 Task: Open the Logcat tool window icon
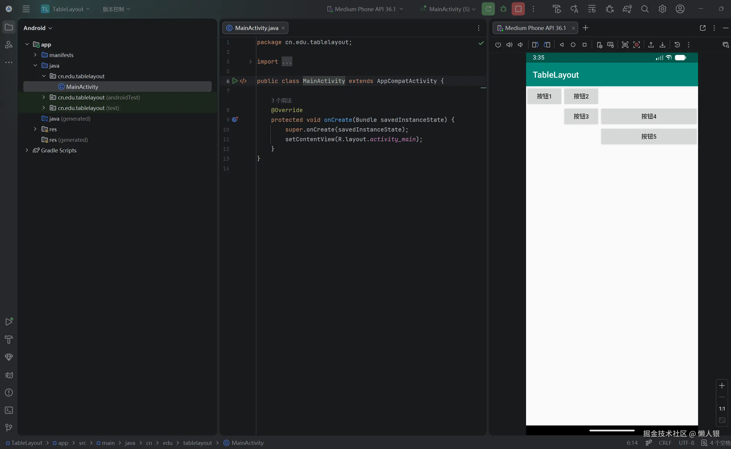point(9,375)
